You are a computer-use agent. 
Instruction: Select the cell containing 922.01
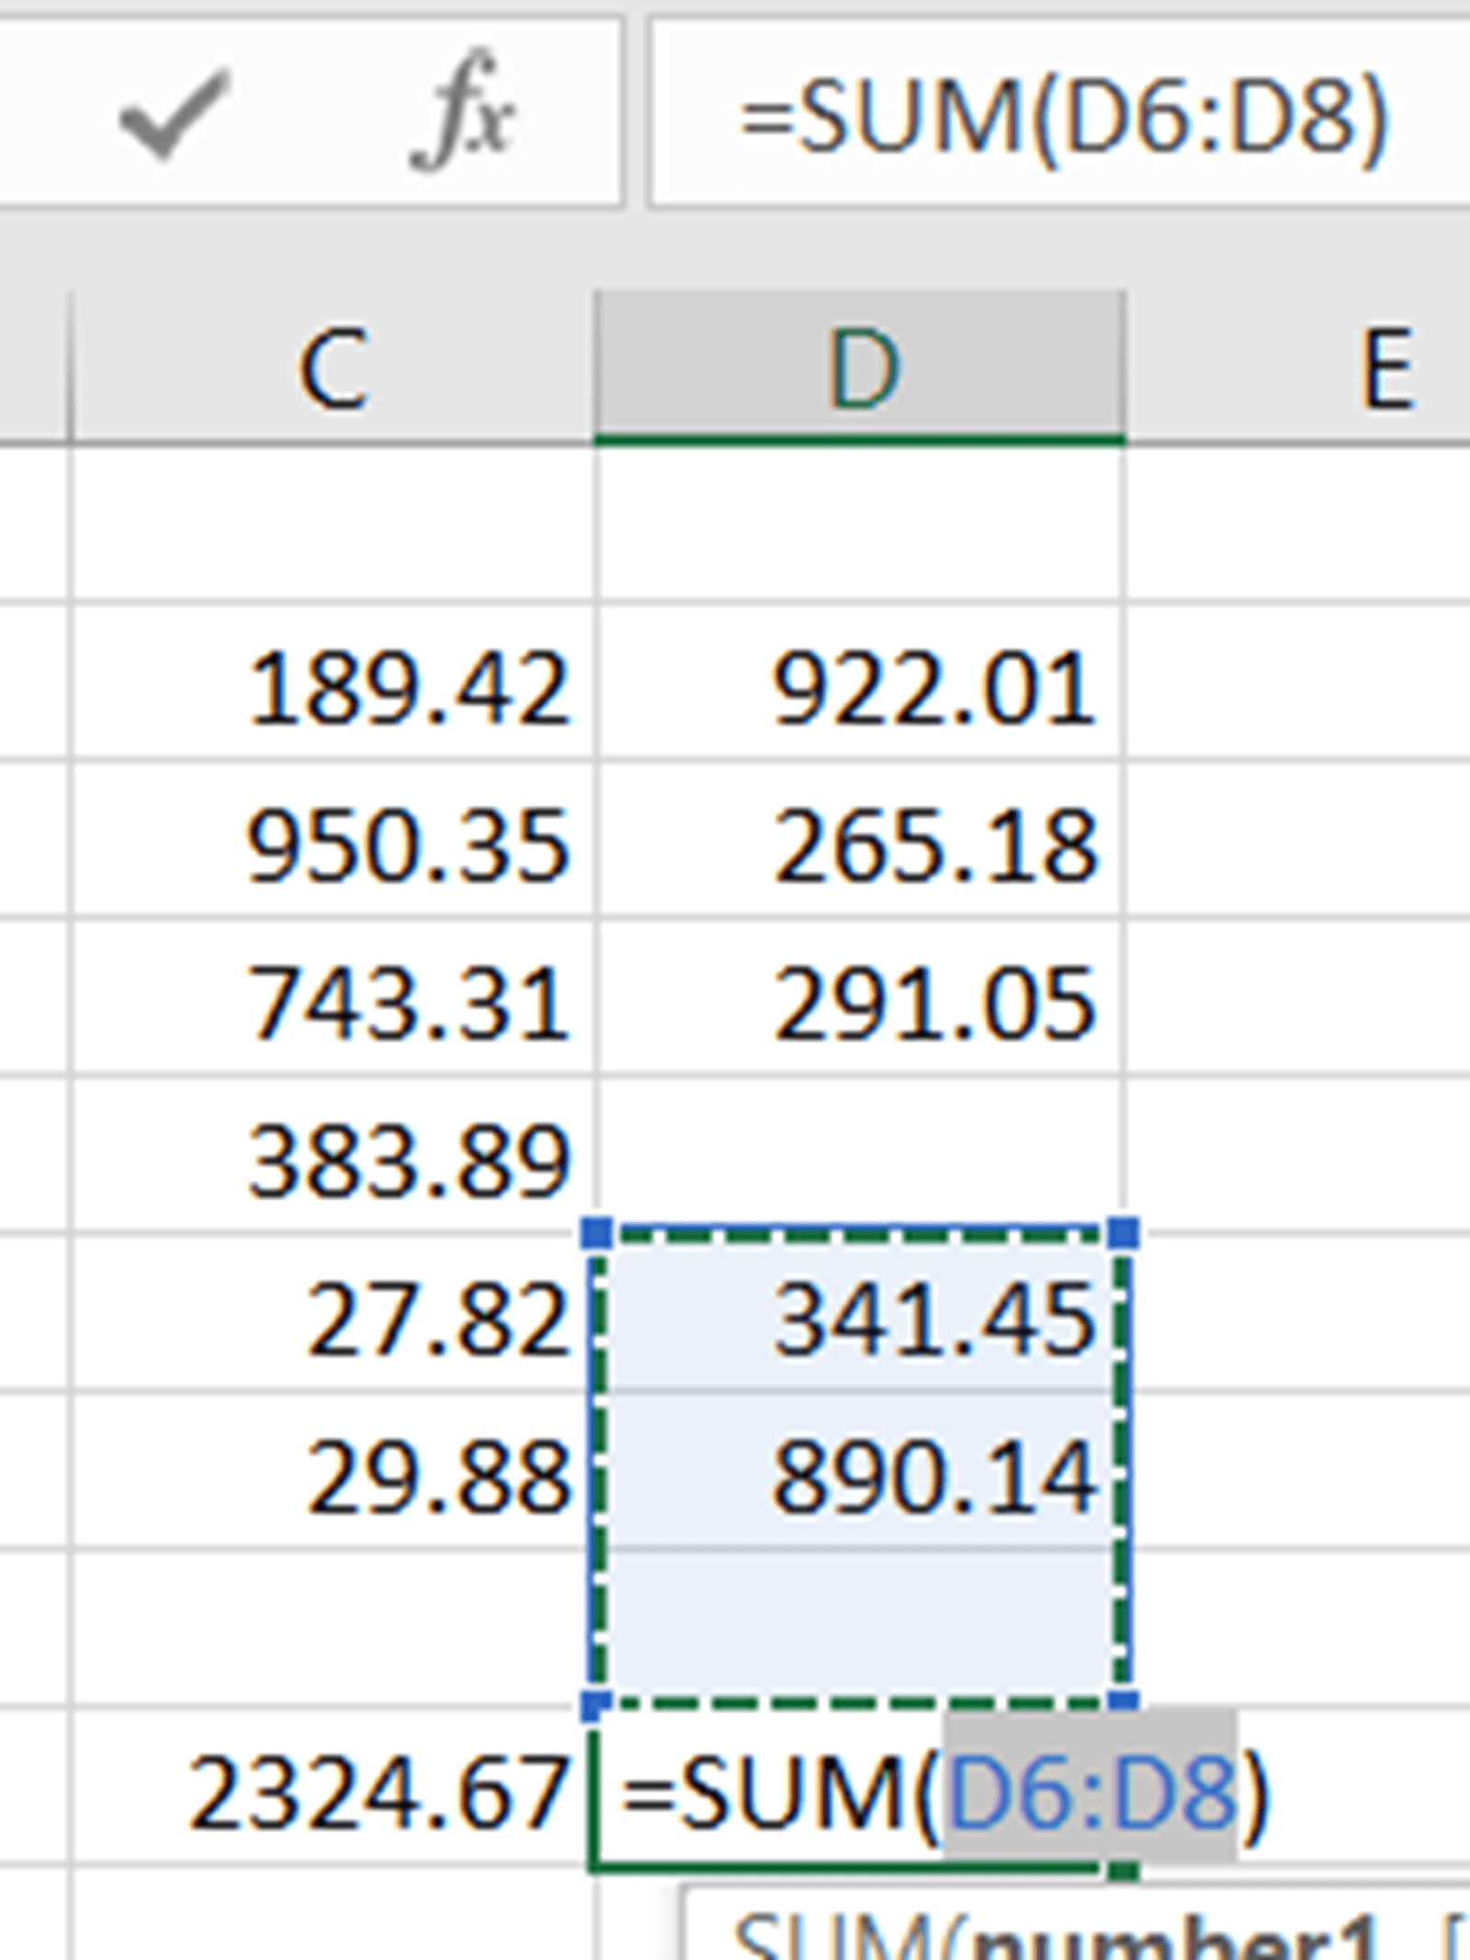coord(933,689)
